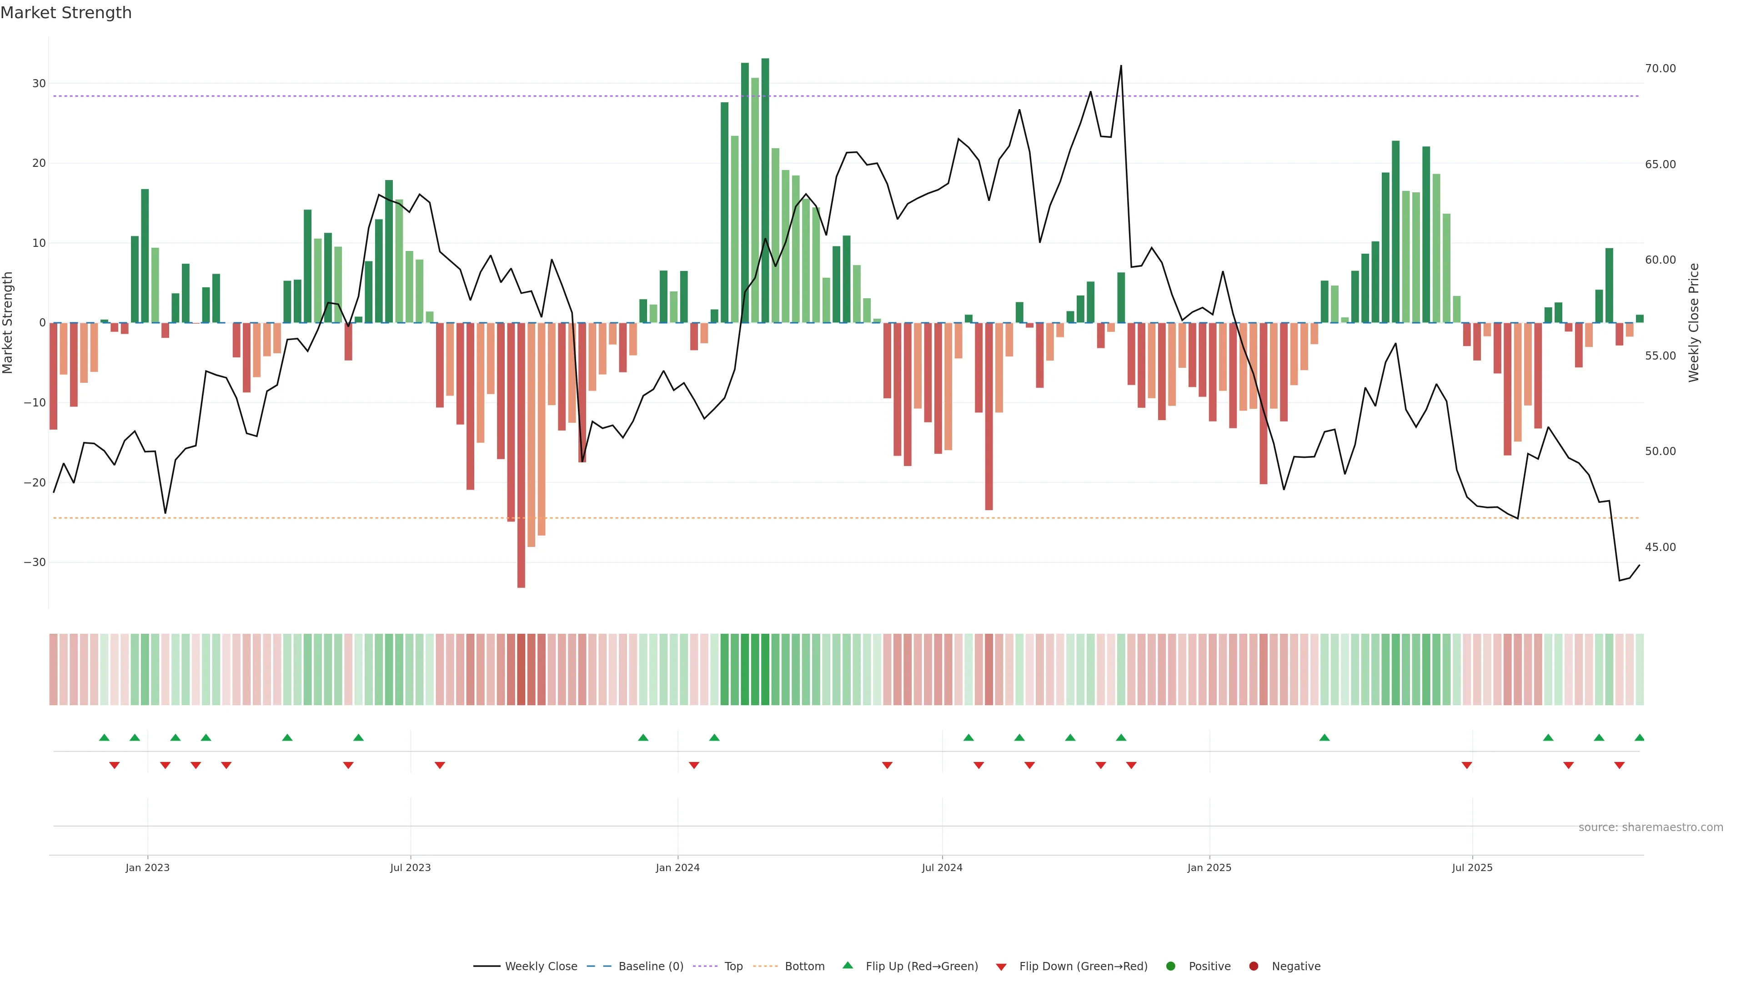Viewport: 1746px width, 982px height.
Task: Click the orange dotted Bottom legend marker
Action: coord(765,966)
